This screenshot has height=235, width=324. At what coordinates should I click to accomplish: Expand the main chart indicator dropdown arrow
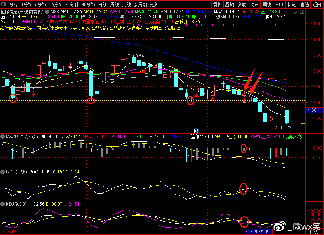click(x=48, y=11)
